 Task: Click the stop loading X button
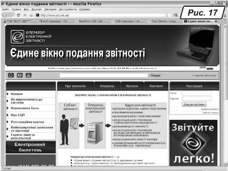25,15
